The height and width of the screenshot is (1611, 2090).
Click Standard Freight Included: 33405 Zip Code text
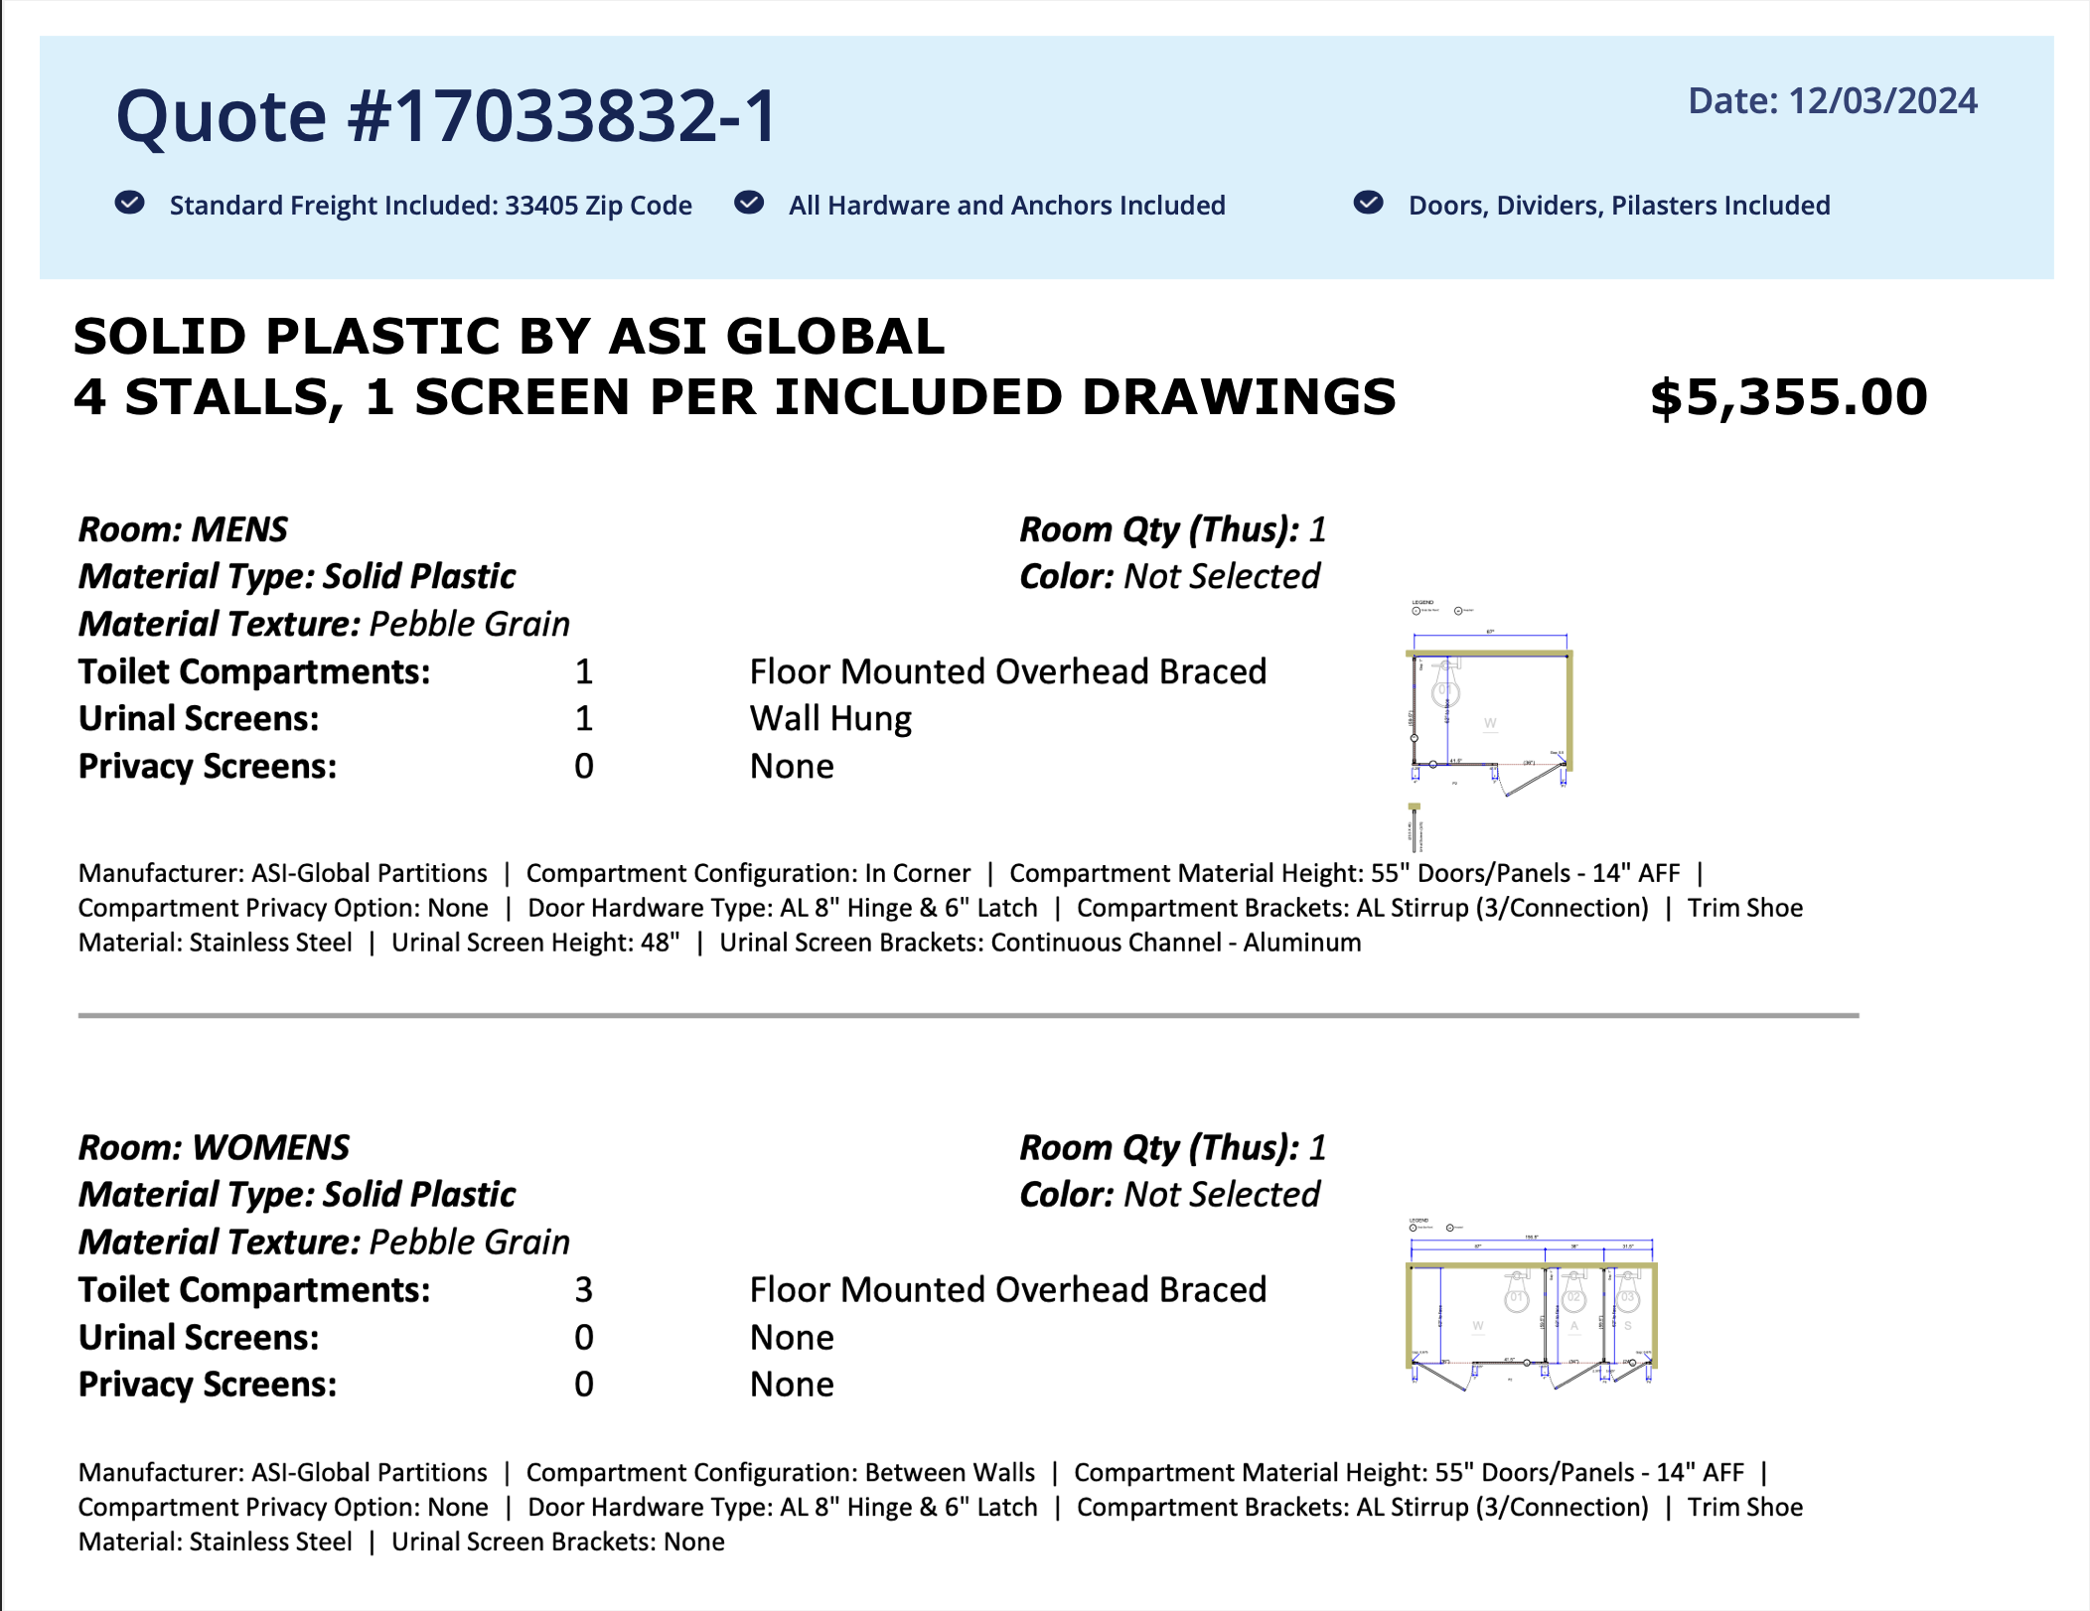430,206
